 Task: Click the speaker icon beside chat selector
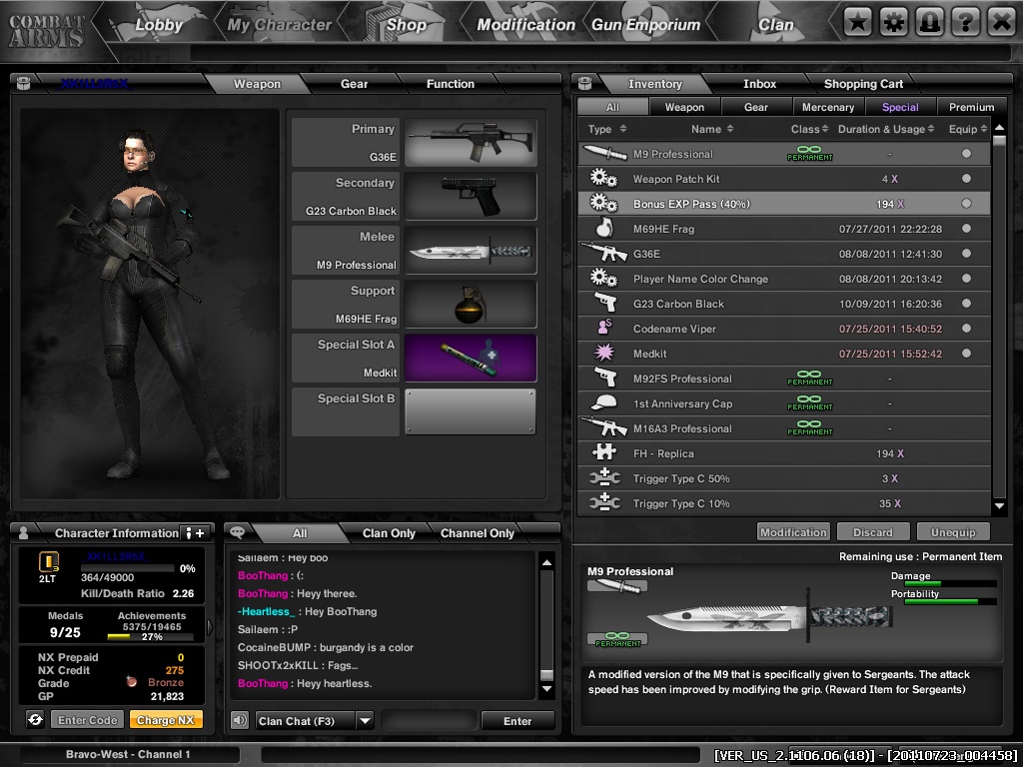(x=240, y=720)
